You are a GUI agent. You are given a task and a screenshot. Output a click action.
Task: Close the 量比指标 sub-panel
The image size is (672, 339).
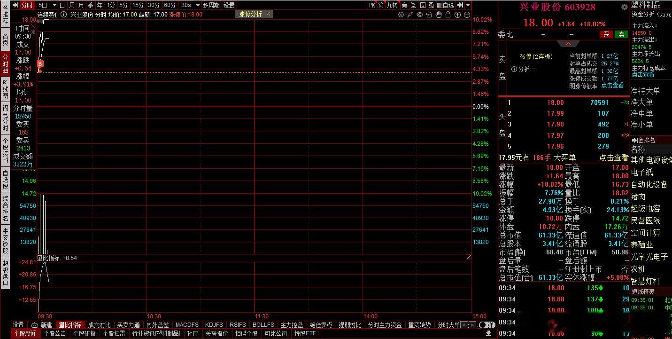[468, 257]
